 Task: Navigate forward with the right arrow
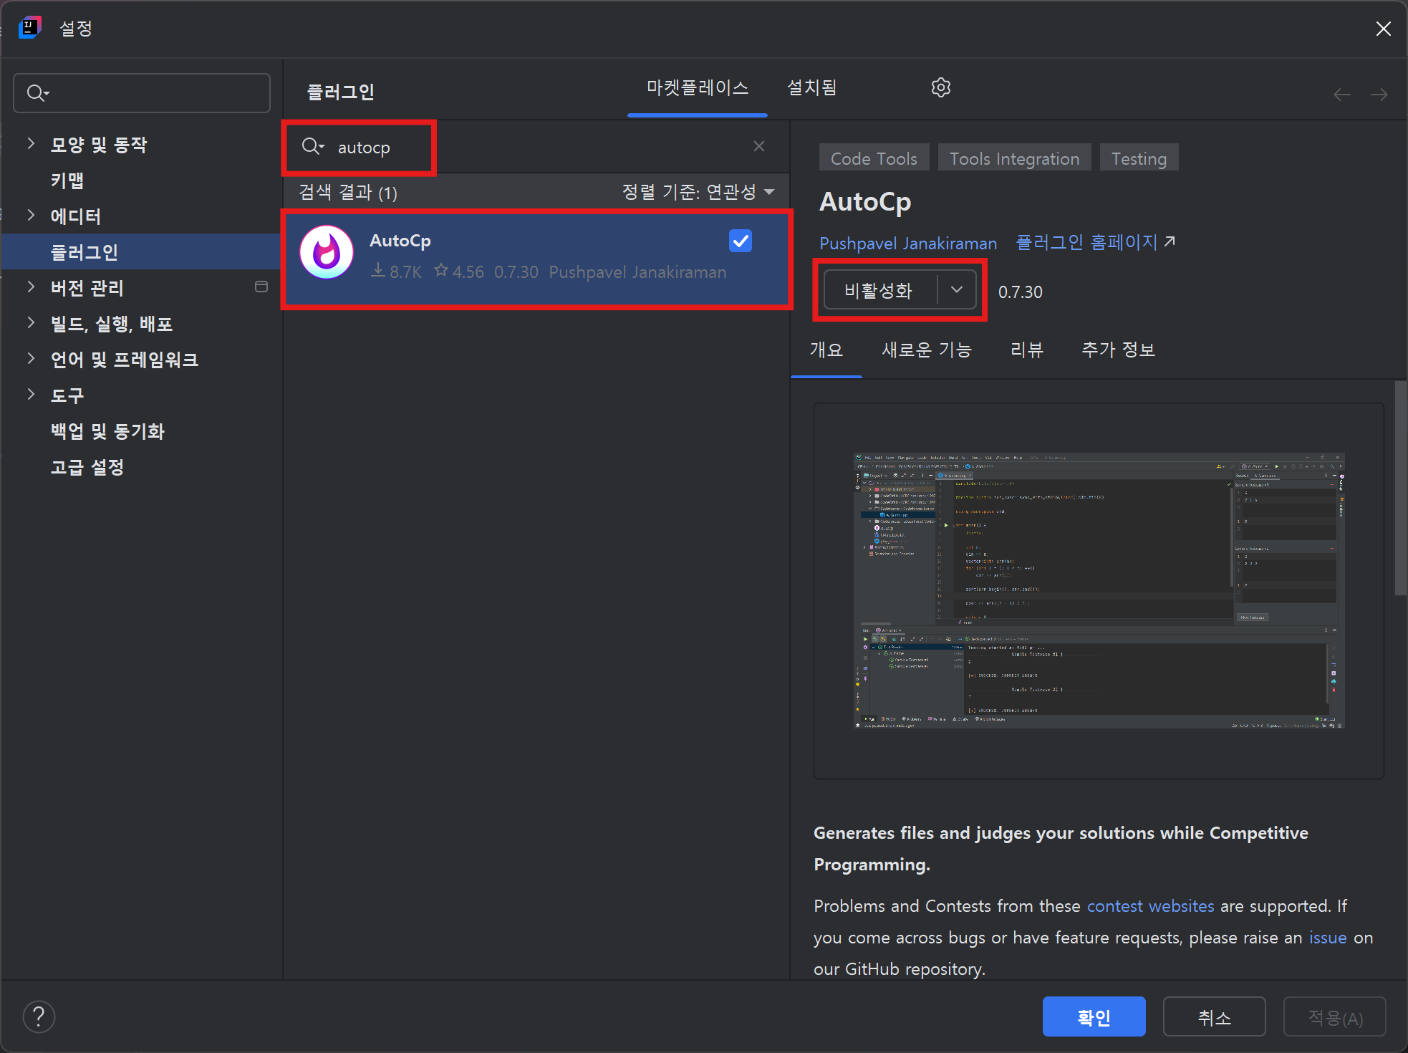[x=1379, y=95]
